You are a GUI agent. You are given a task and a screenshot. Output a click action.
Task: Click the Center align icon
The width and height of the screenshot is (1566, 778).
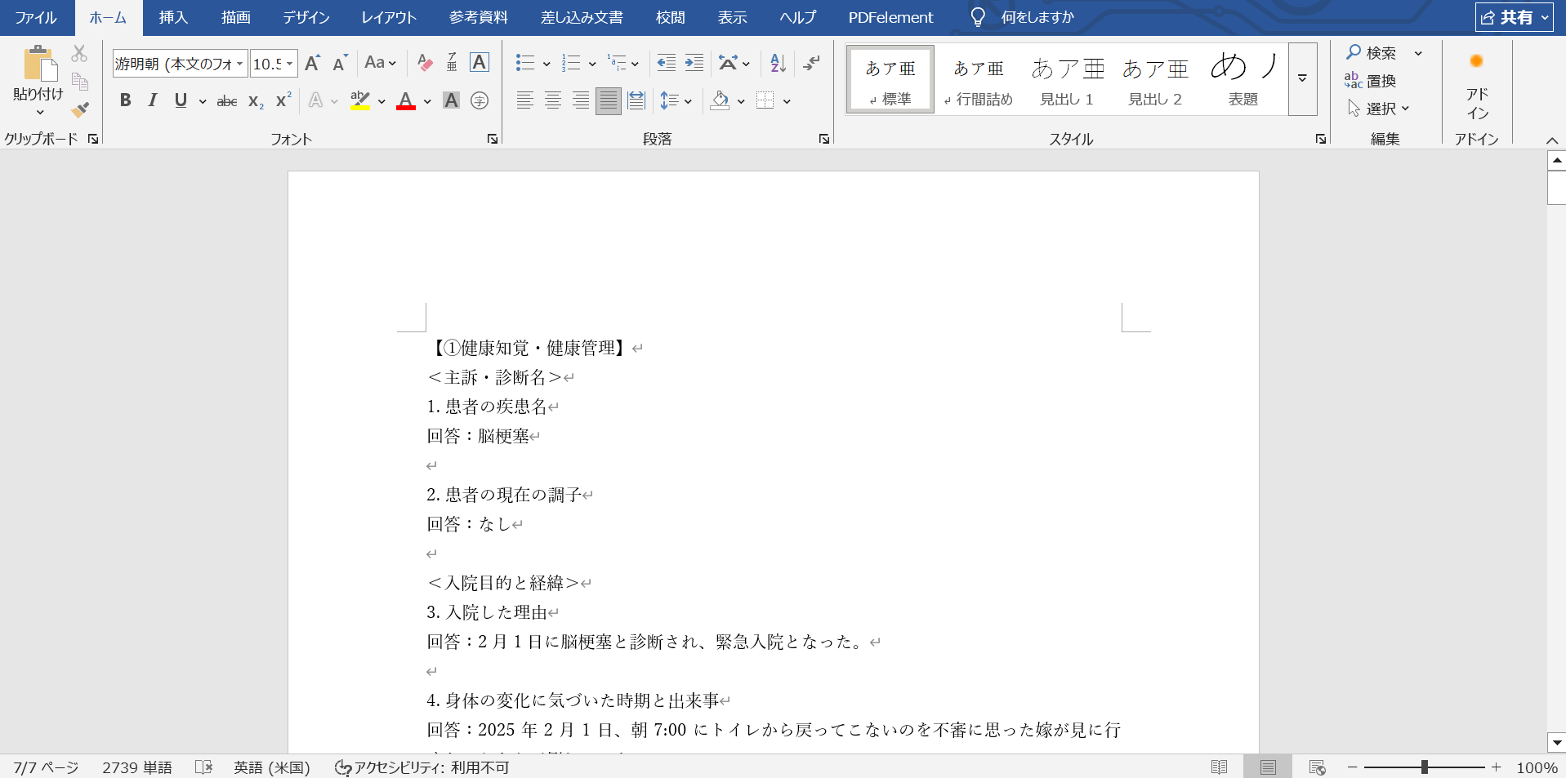(553, 100)
